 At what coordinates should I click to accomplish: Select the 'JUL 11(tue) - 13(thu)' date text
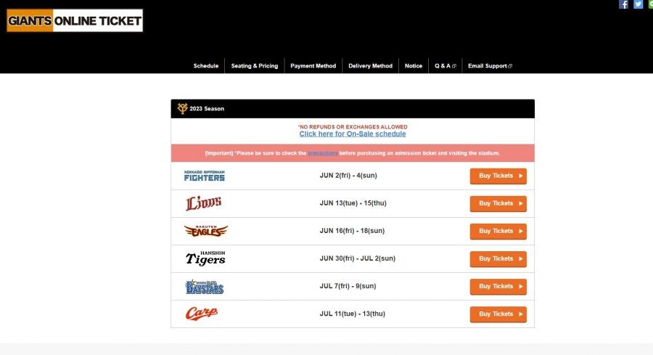[353, 314]
